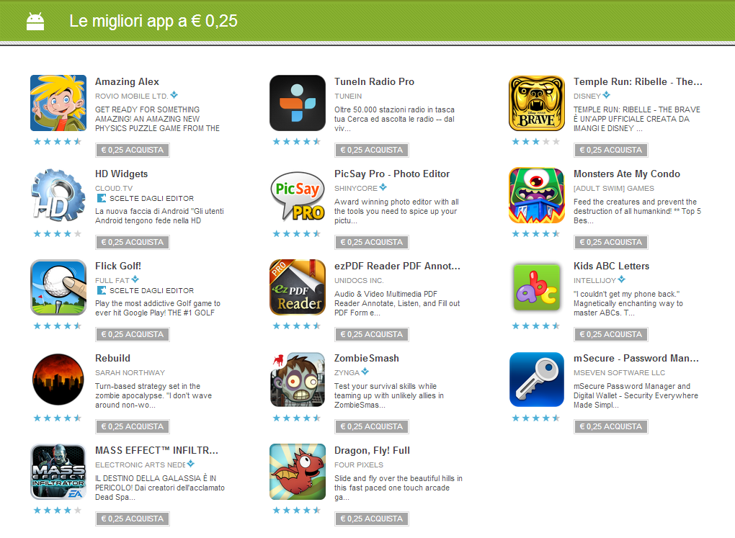Click the TuneIn Radio Pro icon
The height and width of the screenshot is (538, 735).
pyautogui.click(x=297, y=103)
